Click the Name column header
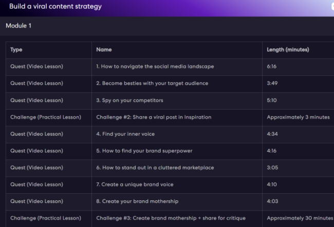Viewport: 334px width, 227px height. 104,50
